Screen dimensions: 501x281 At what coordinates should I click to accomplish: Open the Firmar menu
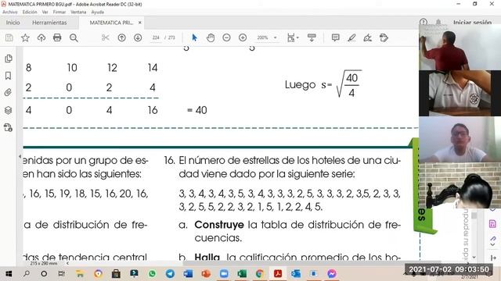[x=59, y=12]
